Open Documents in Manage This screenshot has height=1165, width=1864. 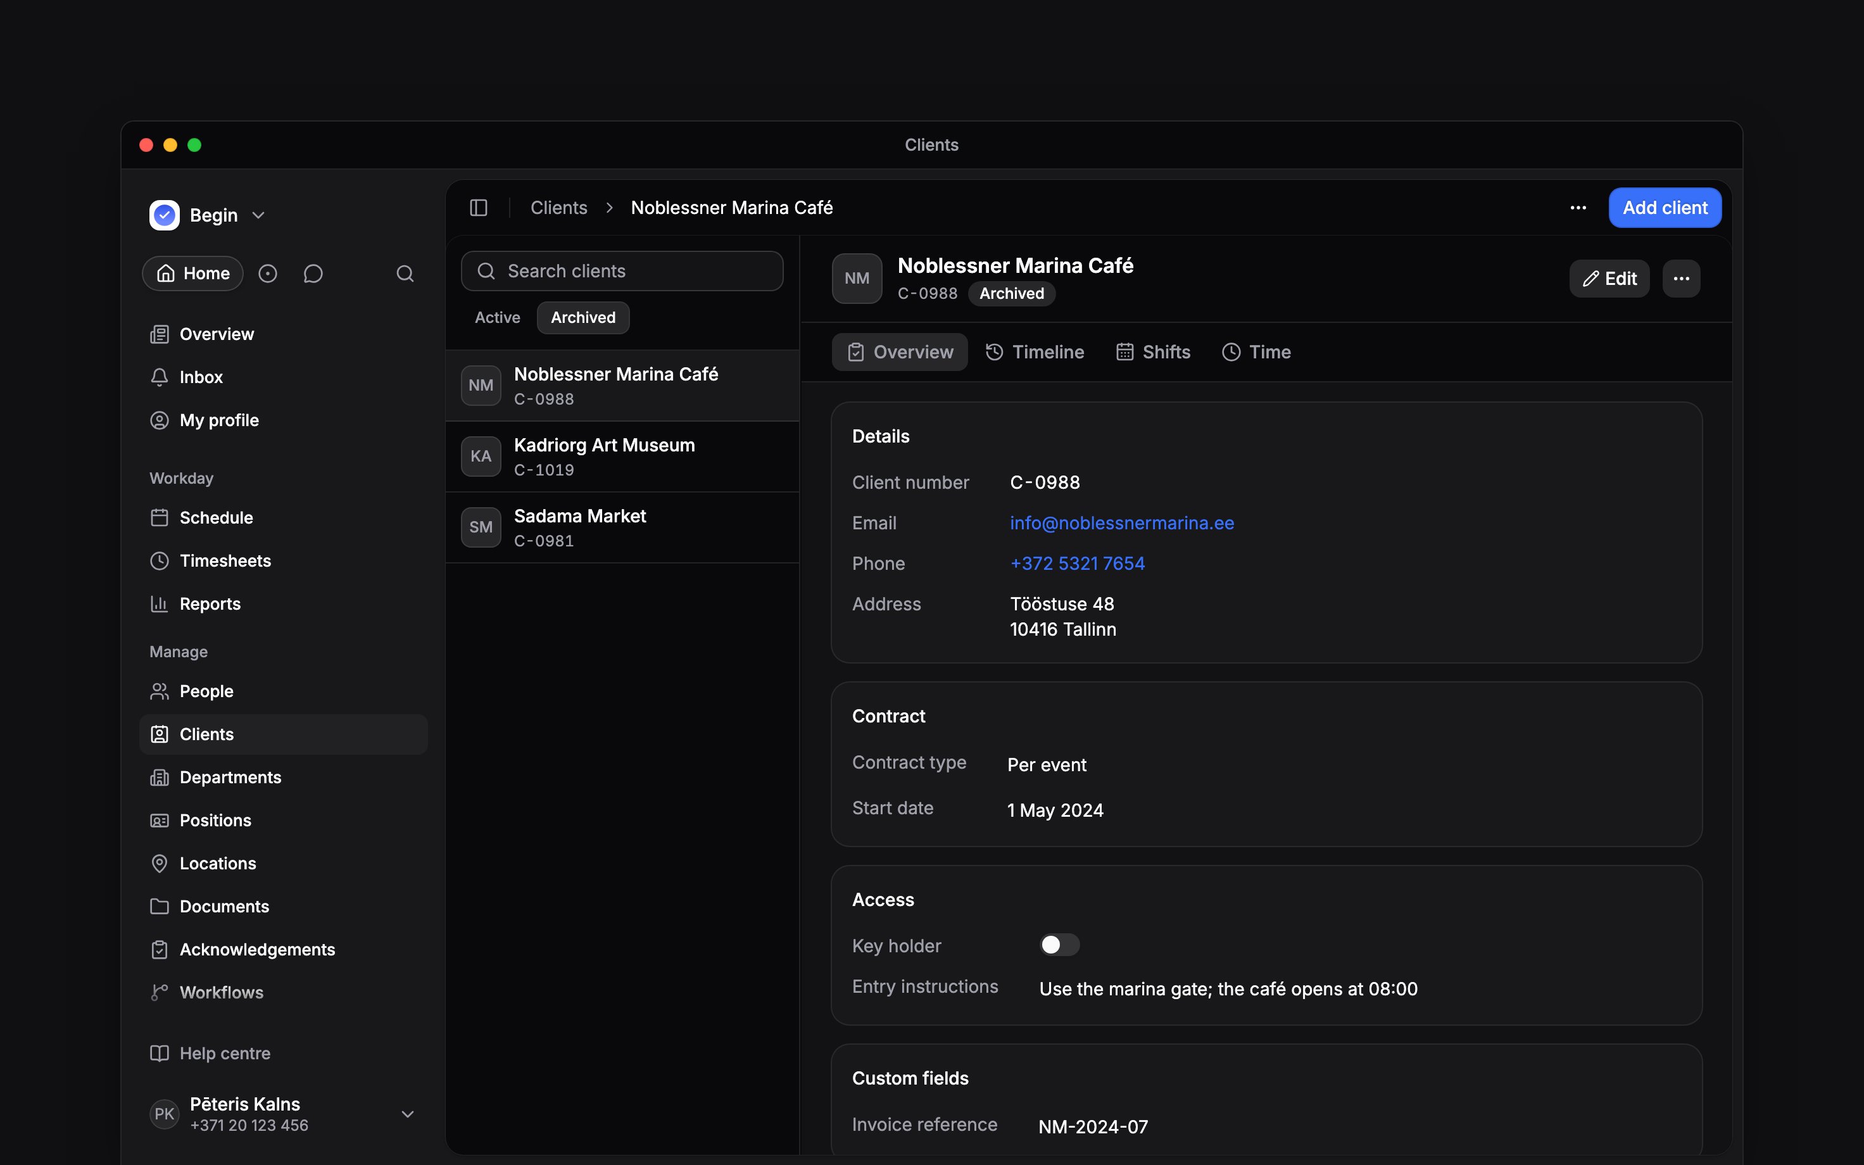click(284, 907)
